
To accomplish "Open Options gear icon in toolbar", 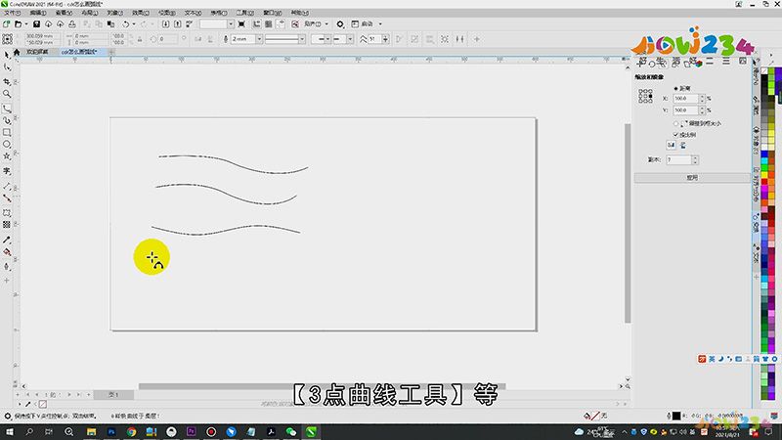I will (340, 23).
